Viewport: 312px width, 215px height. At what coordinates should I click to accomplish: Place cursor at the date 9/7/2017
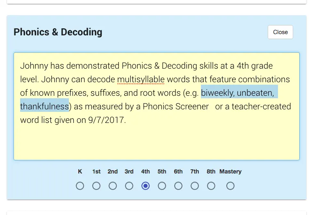pos(107,120)
